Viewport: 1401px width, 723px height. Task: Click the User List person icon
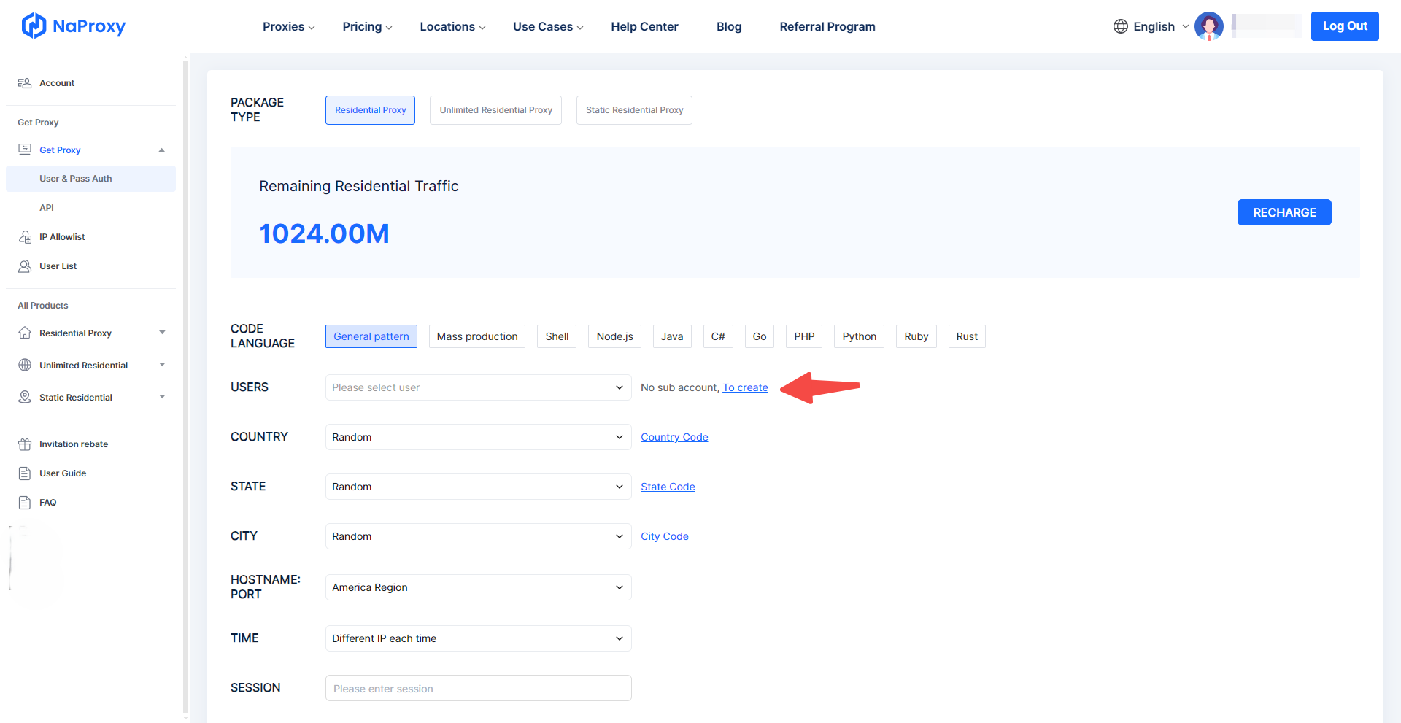[x=25, y=266]
